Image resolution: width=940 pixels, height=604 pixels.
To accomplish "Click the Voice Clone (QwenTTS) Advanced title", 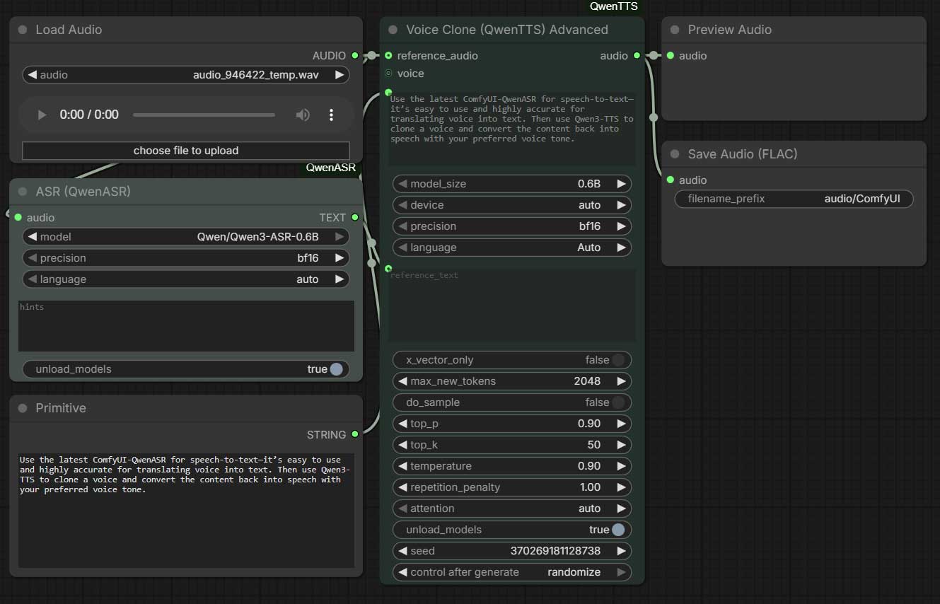I will 507,30.
